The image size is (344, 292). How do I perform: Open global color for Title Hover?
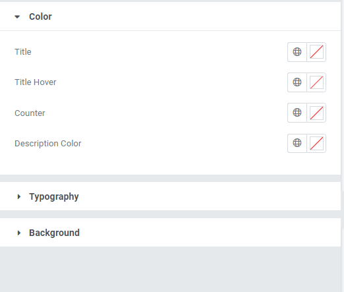[297, 82]
